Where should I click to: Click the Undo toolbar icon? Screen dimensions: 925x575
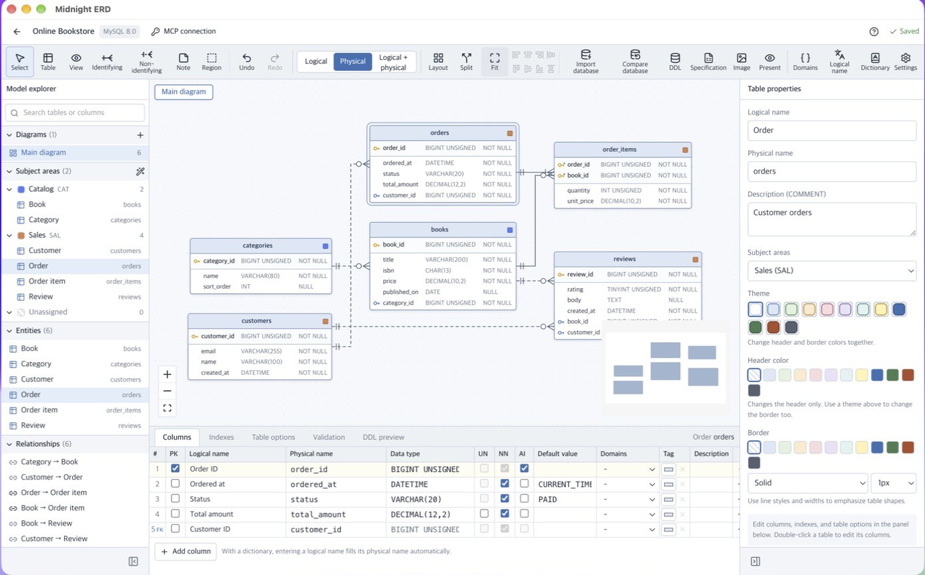point(247,61)
